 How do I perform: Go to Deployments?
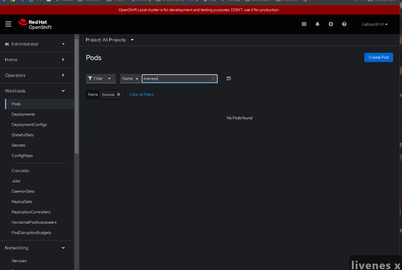[23, 114]
